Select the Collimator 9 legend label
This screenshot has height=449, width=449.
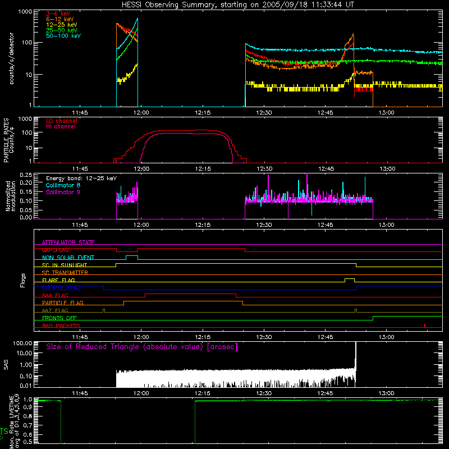click(x=63, y=192)
